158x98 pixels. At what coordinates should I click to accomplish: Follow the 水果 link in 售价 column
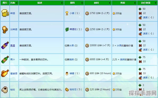point(119,46)
